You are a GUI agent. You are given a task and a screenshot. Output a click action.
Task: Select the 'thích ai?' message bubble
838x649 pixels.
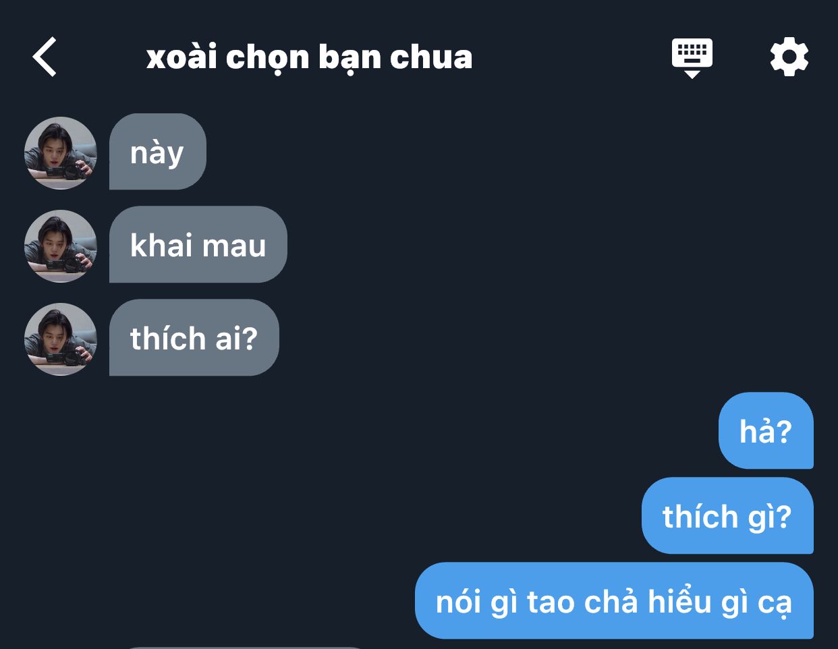pyautogui.click(x=194, y=338)
